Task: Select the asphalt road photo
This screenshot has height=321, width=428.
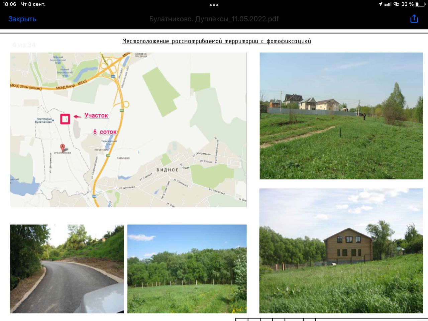Action: point(67,269)
